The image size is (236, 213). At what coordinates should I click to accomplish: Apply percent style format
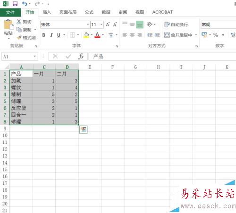pyautogui.click(x=216, y=35)
